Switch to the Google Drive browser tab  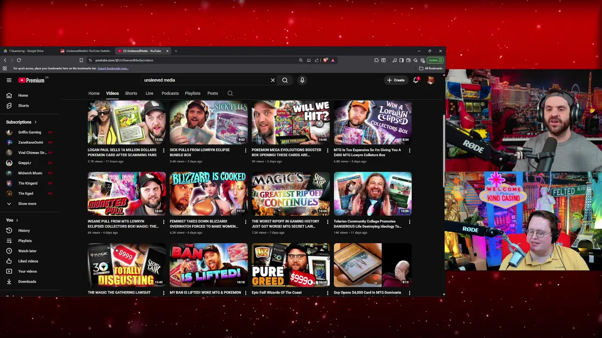pyautogui.click(x=28, y=51)
